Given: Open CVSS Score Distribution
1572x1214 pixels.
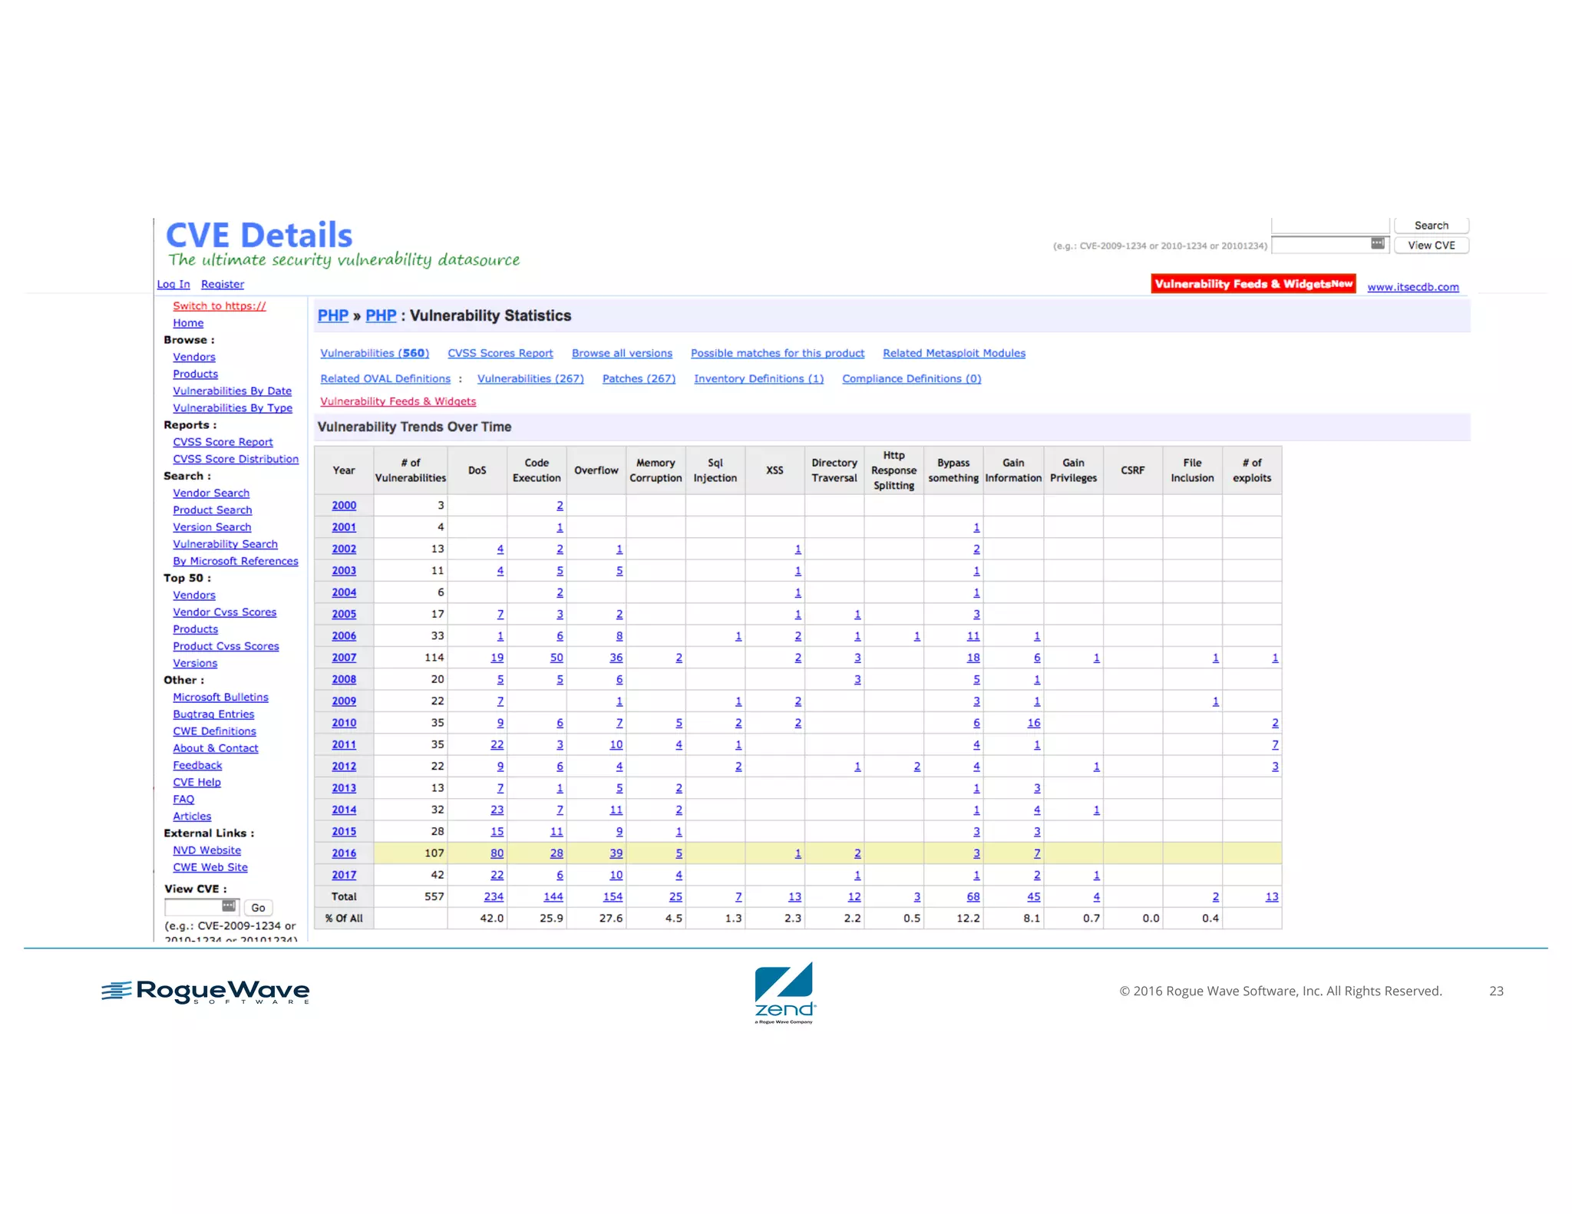Looking at the screenshot, I should tap(236, 459).
